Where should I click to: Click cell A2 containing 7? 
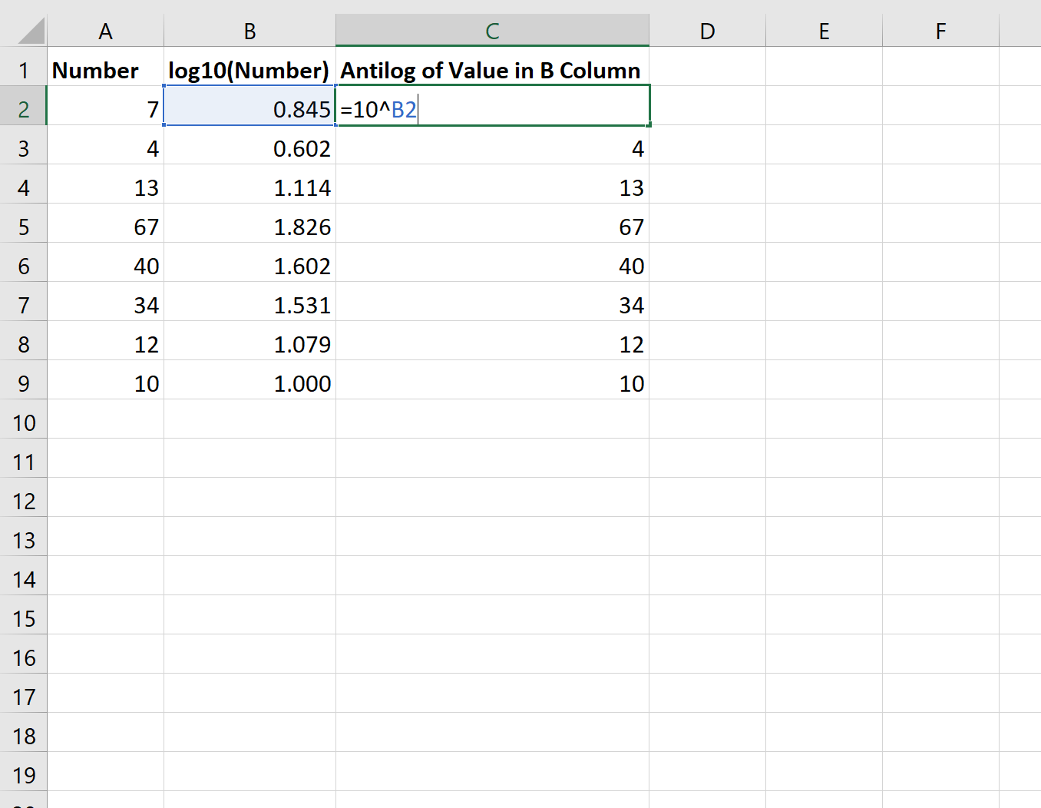pos(105,108)
